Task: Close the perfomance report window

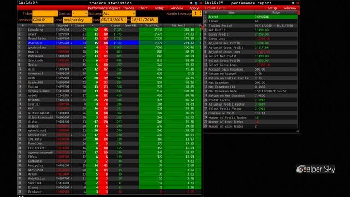Action: (x=297, y=3)
